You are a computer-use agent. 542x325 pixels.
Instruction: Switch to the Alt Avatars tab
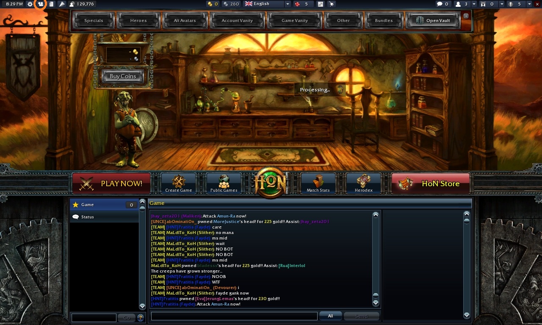click(184, 20)
